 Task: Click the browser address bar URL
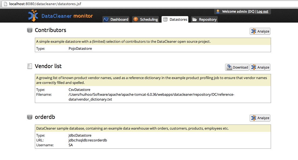point(45,4)
